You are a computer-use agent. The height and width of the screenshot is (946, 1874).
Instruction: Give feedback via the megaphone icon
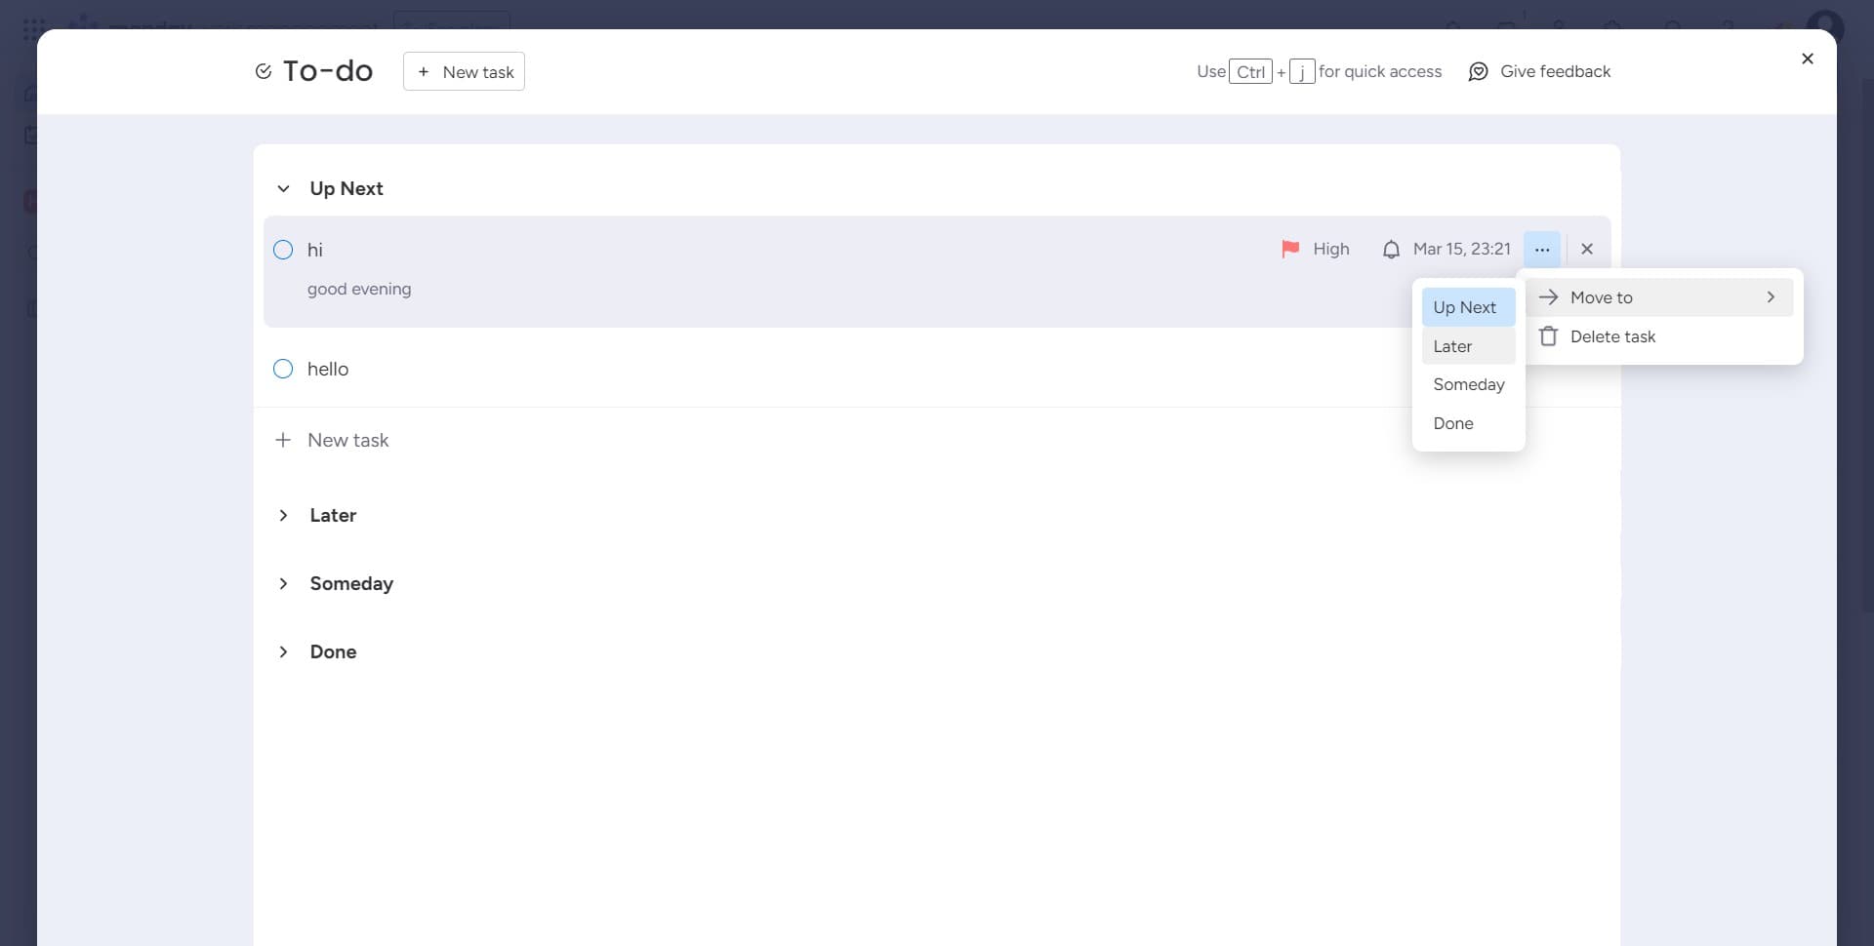click(1480, 71)
